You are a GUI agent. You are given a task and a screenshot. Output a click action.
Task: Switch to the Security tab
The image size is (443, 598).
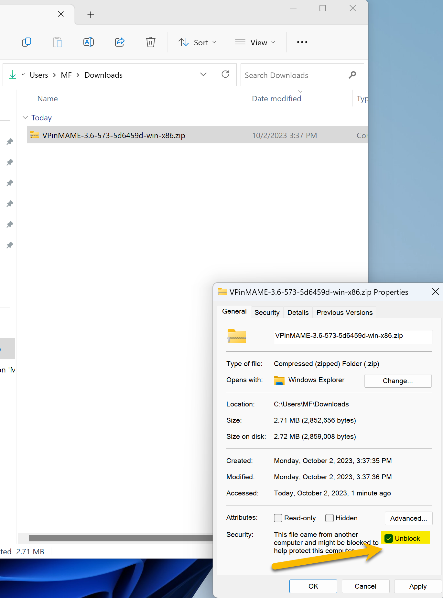pos(267,313)
